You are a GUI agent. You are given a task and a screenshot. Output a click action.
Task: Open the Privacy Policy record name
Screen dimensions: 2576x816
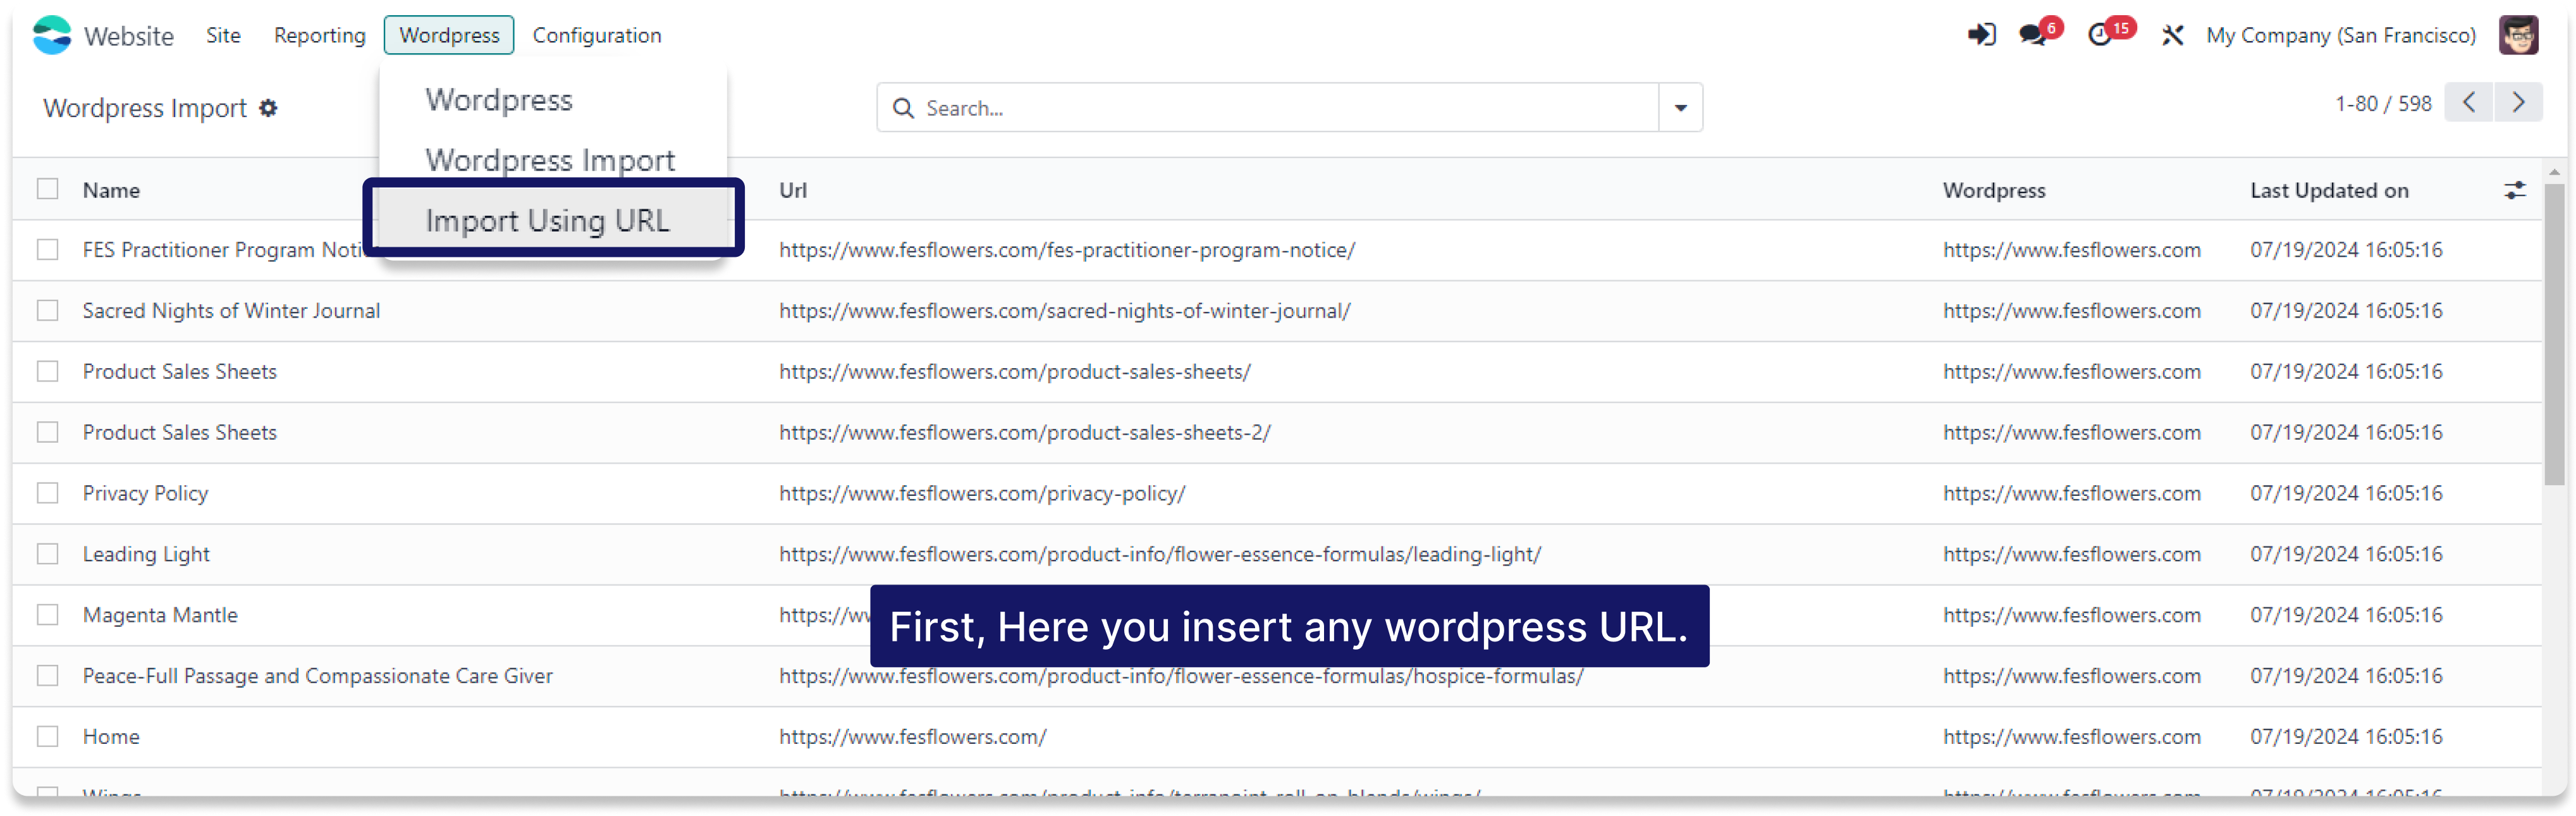pyautogui.click(x=145, y=494)
